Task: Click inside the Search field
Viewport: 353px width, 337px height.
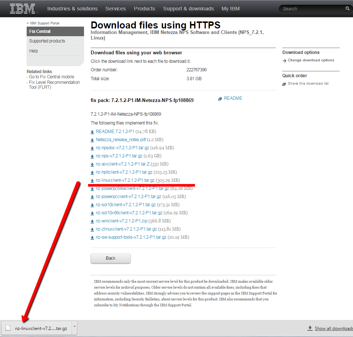Action: 315,8
